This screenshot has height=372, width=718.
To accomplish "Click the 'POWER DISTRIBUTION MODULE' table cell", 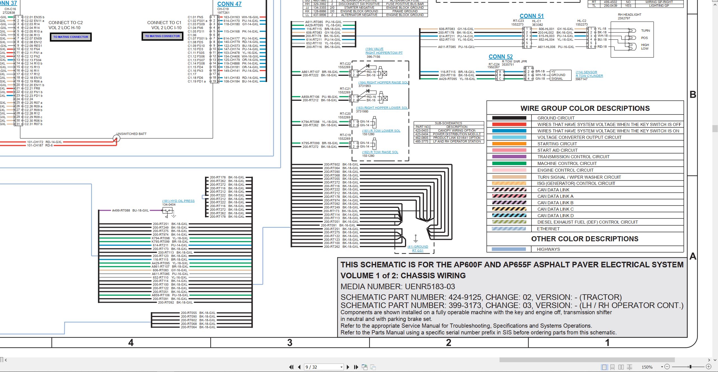I will point(457,134).
